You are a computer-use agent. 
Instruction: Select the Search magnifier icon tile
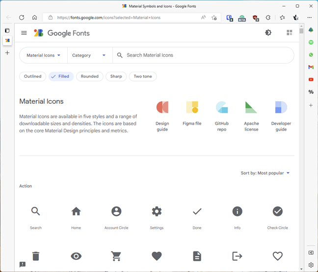pyautogui.click(x=36, y=218)
